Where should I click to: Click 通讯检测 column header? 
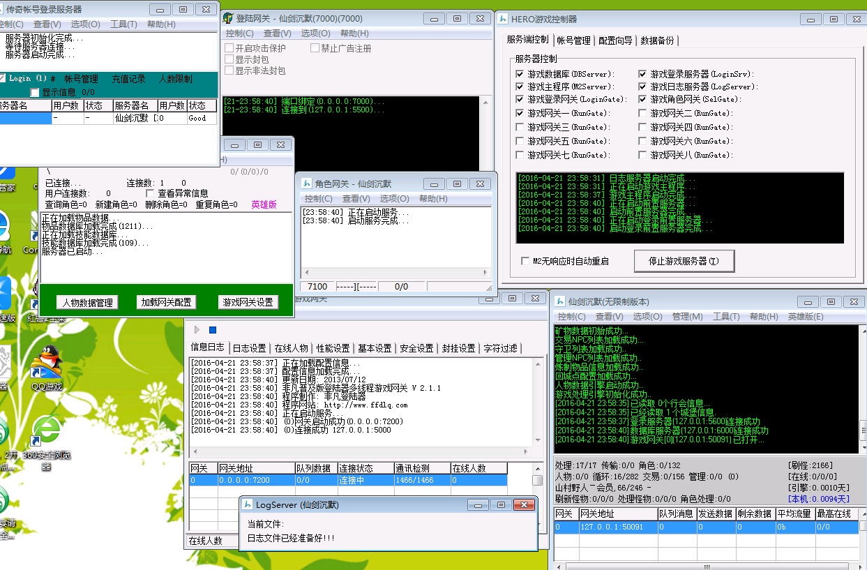pos(422,468)
